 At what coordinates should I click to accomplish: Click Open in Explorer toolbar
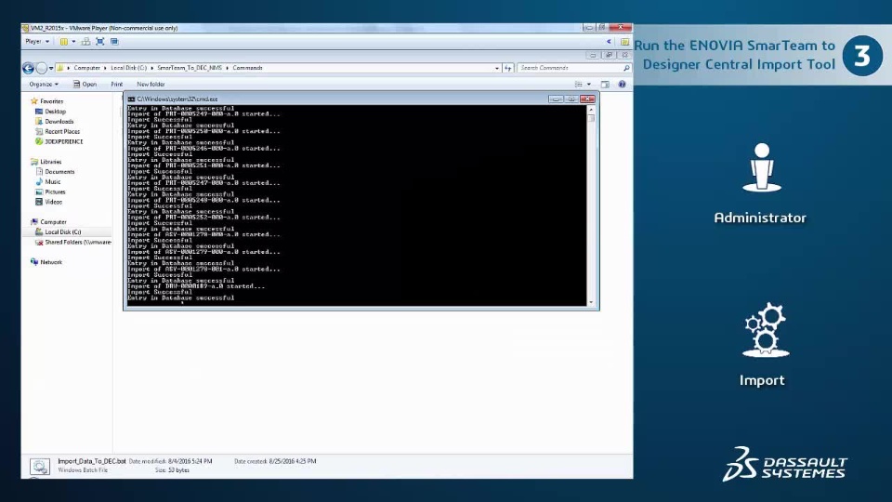pos(85,85)
